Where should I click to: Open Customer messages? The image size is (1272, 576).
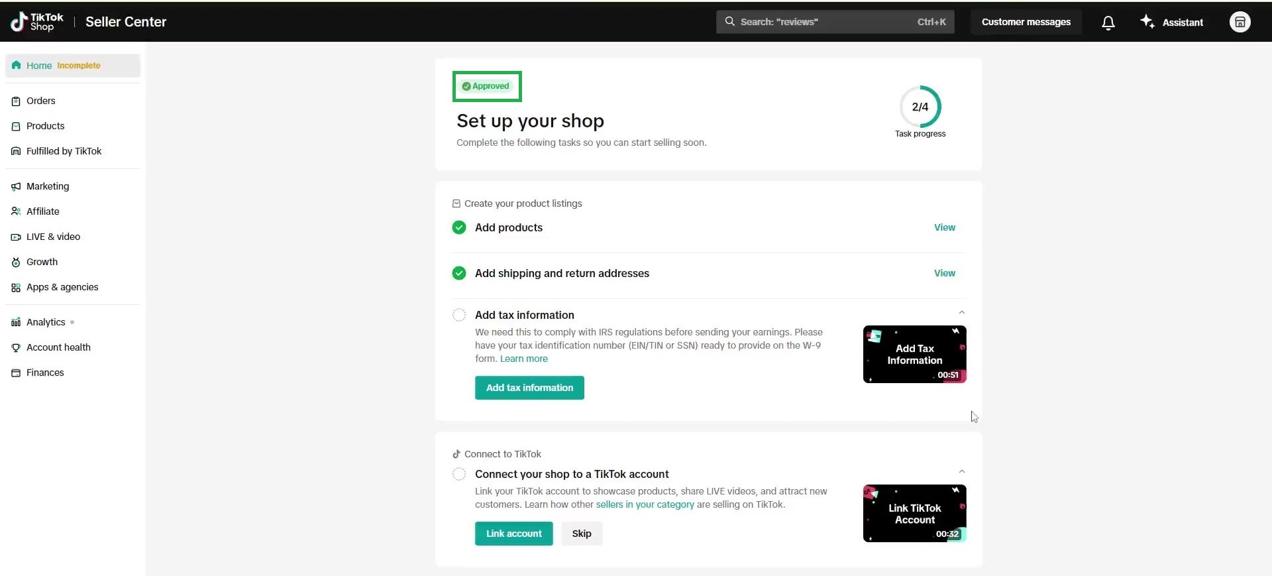1026,22
